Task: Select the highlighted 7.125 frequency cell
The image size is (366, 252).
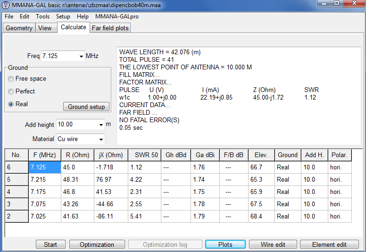Action: coord(45,168)
